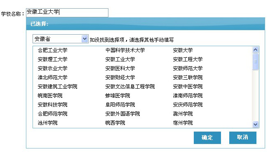Click the school list scrollbar thumb

[255, 61]
